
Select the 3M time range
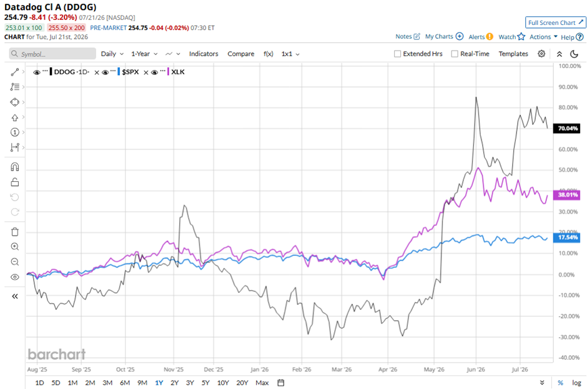(107, 383)
